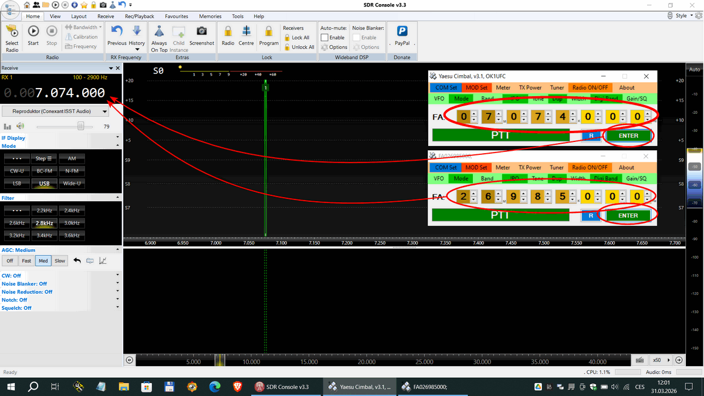Click the COM Set button
The image size is (704, 396).
click(x=446, y=87)
